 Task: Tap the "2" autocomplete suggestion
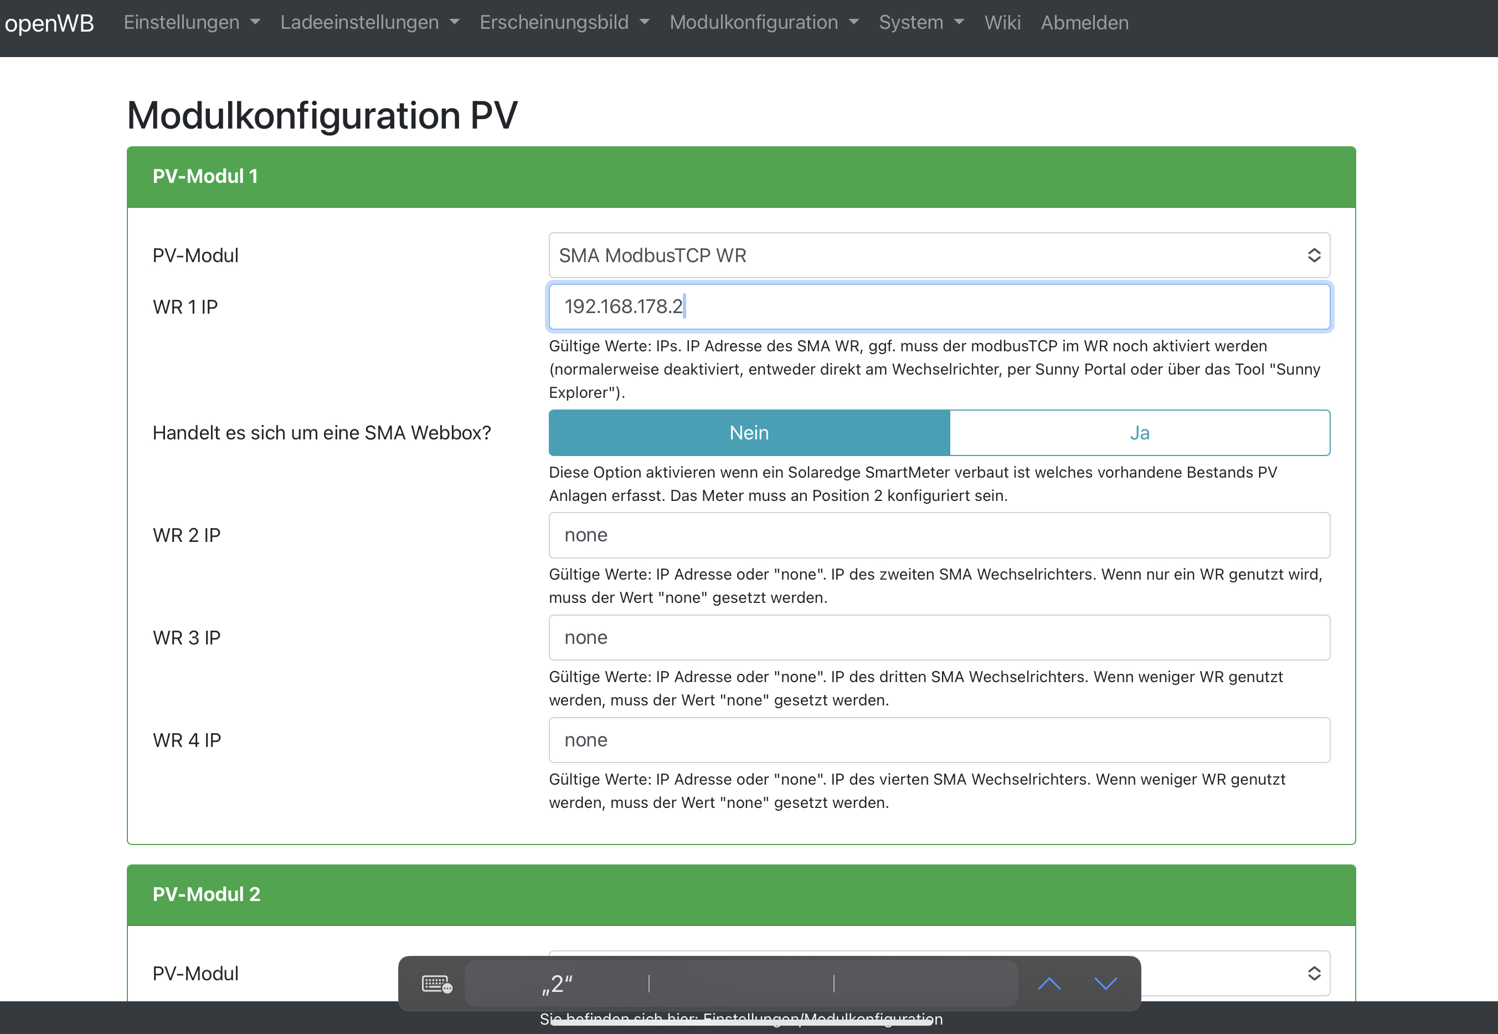[x=557, y=984]
